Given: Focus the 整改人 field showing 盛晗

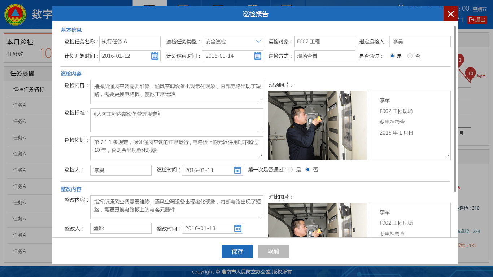Looking at the screenshot, I should 121,228.
